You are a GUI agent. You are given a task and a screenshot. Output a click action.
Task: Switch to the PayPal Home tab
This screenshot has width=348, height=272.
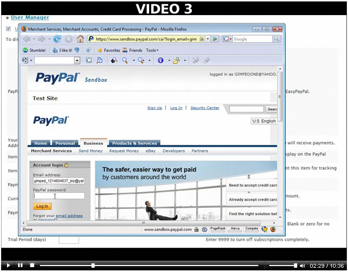point(41,143)
